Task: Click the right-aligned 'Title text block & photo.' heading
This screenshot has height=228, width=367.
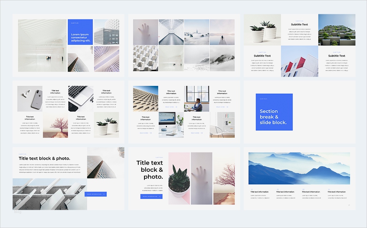Action: pos(149,170)
